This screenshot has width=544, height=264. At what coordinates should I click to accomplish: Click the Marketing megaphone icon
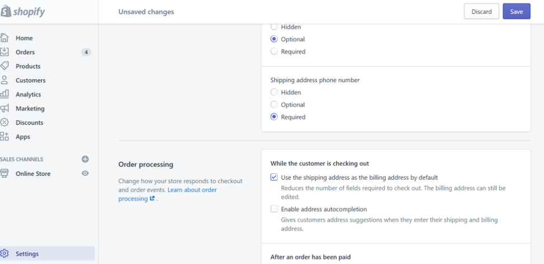[4, 108]
